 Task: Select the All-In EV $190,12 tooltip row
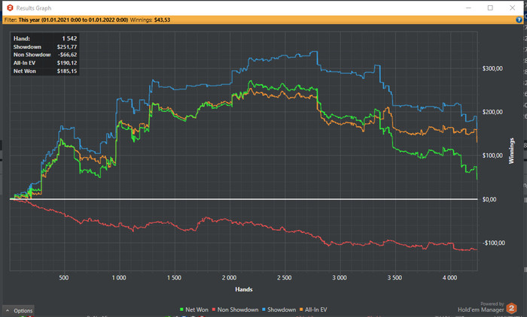point(45,63)
